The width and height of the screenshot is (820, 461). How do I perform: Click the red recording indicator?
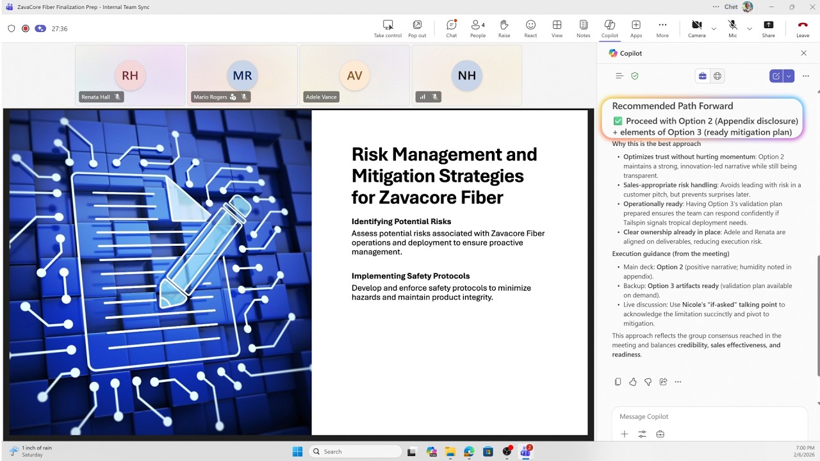click(x=26, y=29)
